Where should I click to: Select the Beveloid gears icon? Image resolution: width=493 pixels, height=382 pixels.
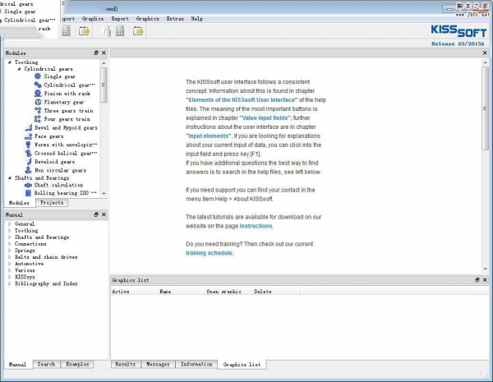[28, 162]
